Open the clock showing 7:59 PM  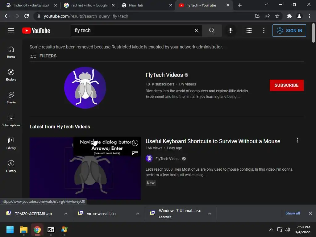[x=302, y=230]
